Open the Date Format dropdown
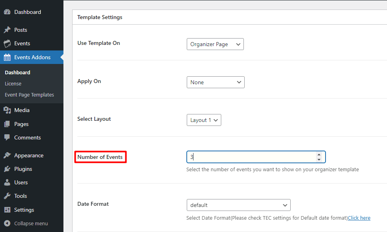 click(x=238, y=205)
